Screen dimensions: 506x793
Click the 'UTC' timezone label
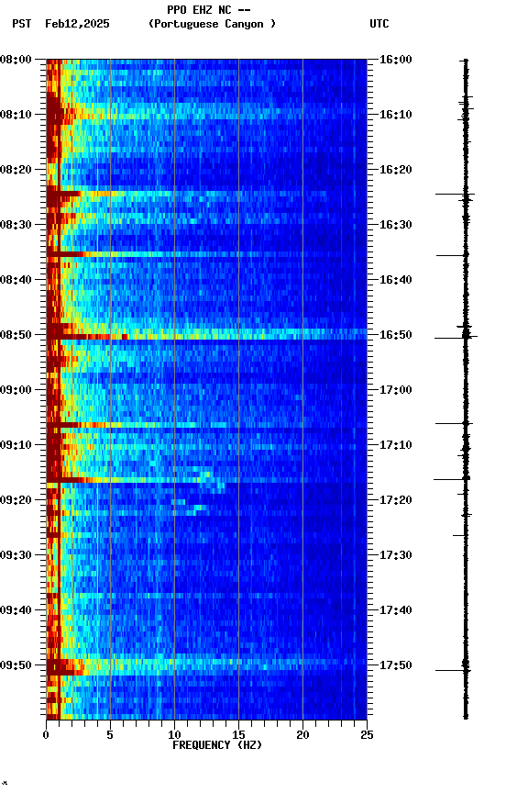(379, 24)
